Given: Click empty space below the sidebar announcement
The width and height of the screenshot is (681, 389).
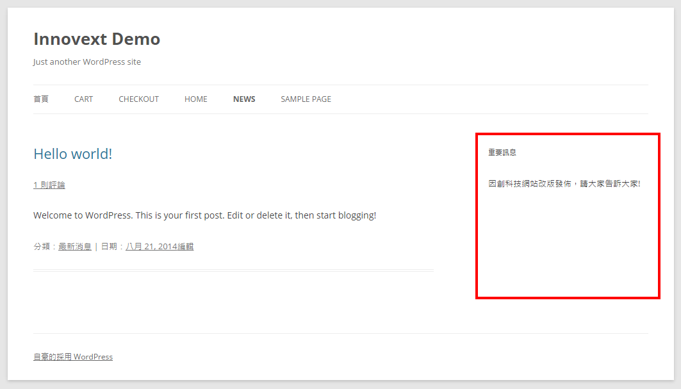Looking at the screenshot, I should [x=567, y=250].
